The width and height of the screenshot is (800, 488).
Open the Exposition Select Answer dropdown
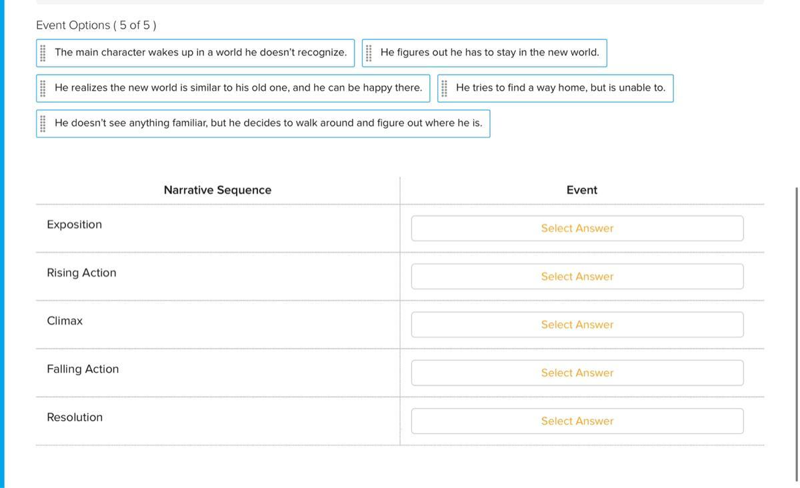tap(577, 228)
